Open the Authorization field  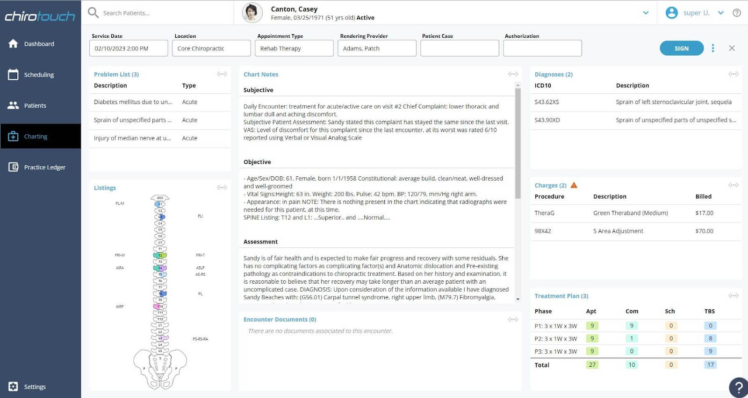click(542, 48)
